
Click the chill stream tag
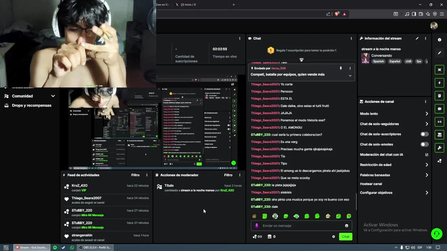point(408,61)
